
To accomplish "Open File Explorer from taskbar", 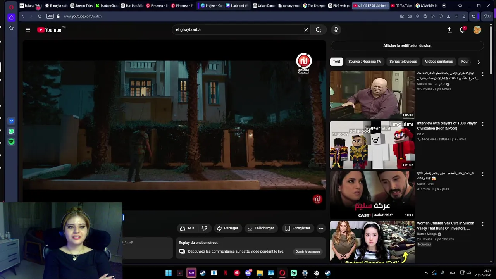I will click(260, 273).
